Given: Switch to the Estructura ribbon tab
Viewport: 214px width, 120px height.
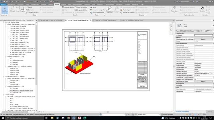Looking at the screenshot, I should 20,4.
